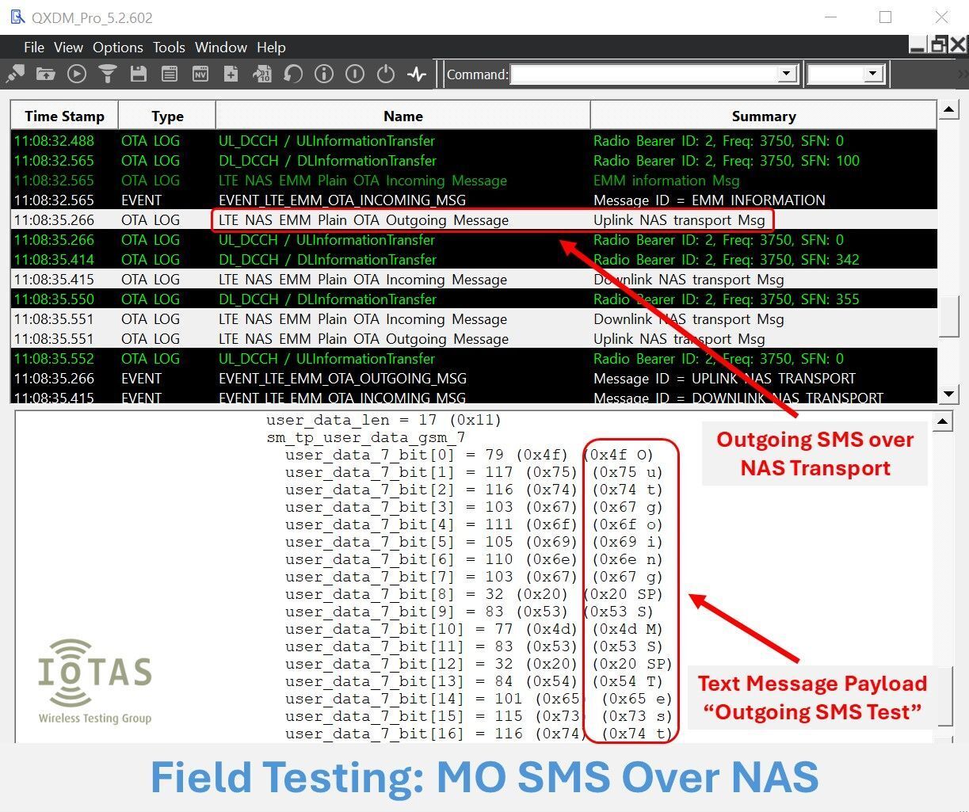Viewport: 969px width, 812px height.
Task: Click the curved undo arrow icon
Action: click(x=293, y=74)
